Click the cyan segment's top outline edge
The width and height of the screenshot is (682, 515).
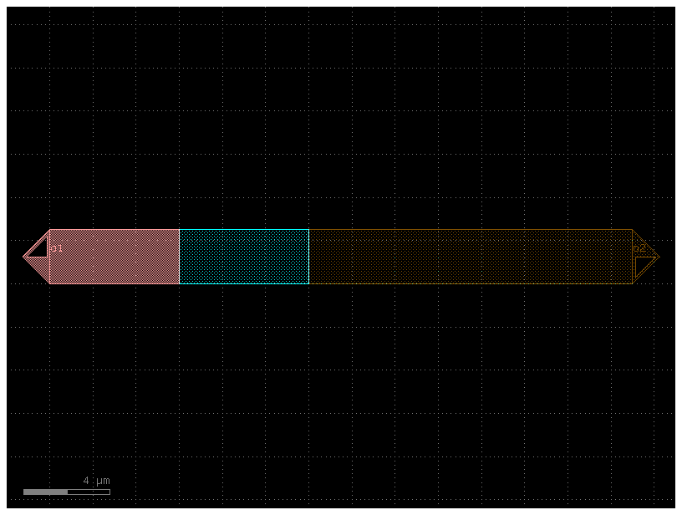(x=242, y=229)
